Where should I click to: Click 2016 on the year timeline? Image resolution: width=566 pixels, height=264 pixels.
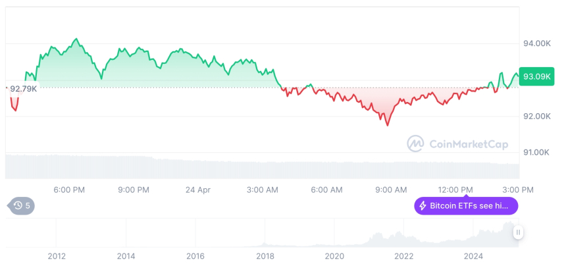[195, 256]
